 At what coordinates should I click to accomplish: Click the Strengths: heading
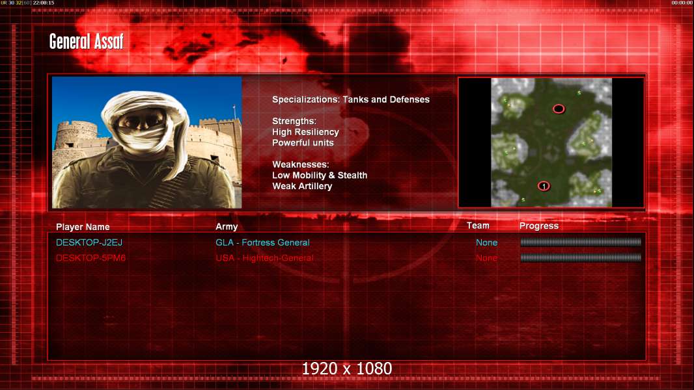click(x=294, y=122)
